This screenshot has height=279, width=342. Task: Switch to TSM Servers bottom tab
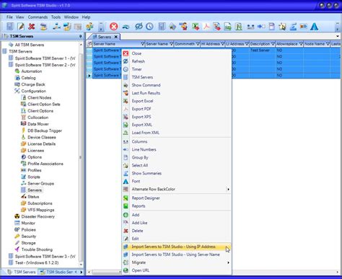[21, 272]
